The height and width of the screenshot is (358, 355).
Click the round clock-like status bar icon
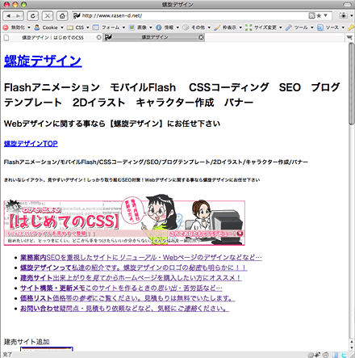pos(326,355)
